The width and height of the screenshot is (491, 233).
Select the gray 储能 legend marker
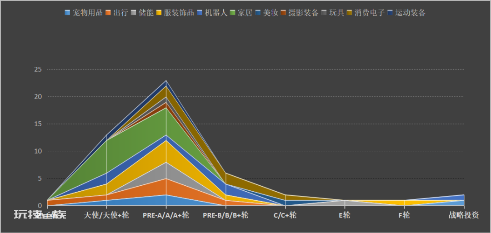pyautogui.click(x=134, y=13)
